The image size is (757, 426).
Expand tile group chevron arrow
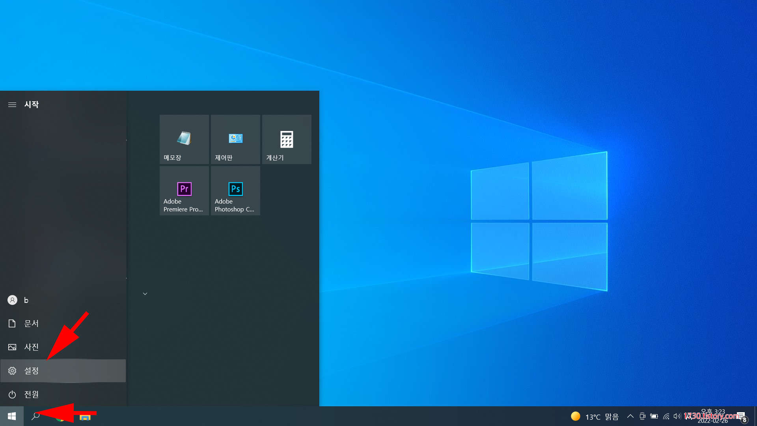point(145,294)
